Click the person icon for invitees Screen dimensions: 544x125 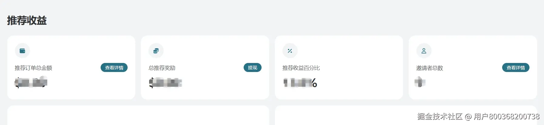[x=424, y=51]
